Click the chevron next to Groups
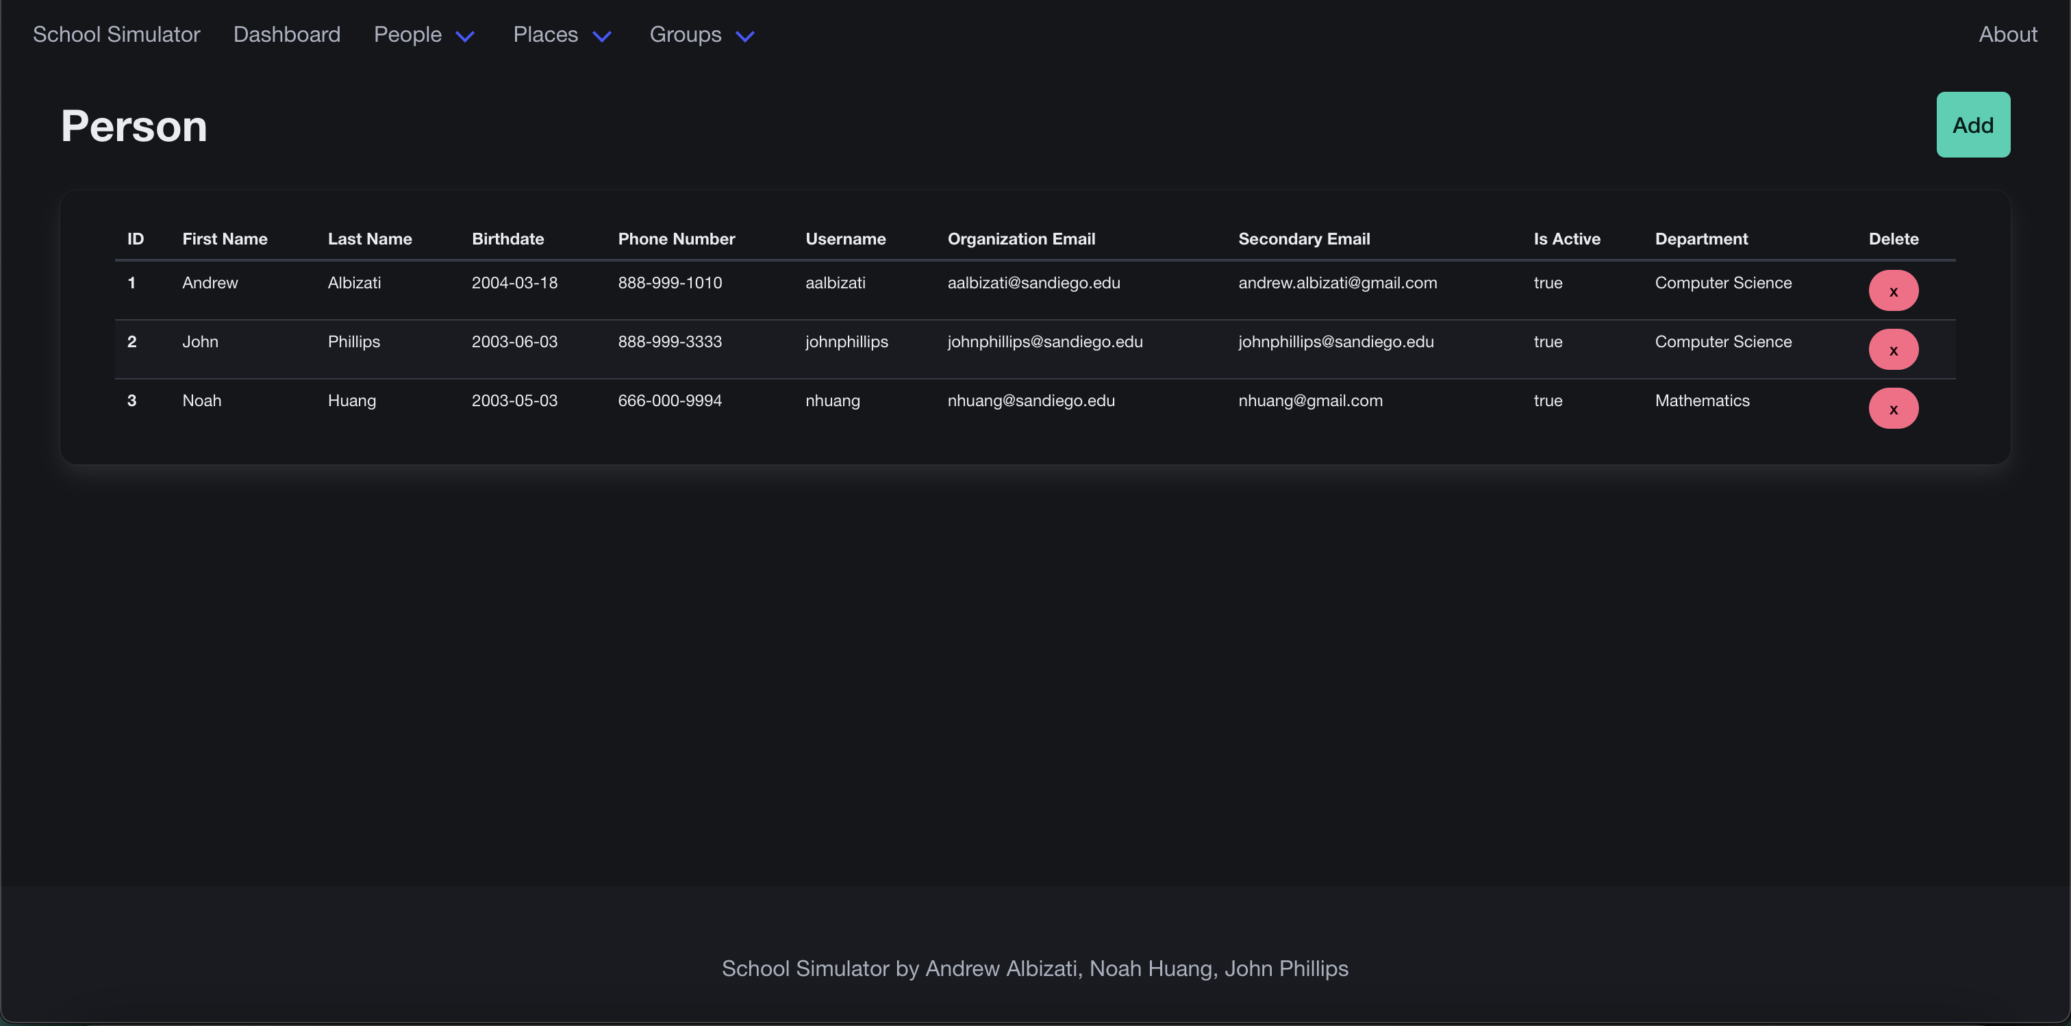The height and width of the screenshot is (1026, 2071). click(x=744, y=36)
